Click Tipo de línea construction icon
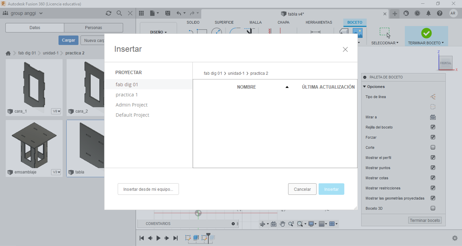This screenshot has width=462, height=246. 433,97
